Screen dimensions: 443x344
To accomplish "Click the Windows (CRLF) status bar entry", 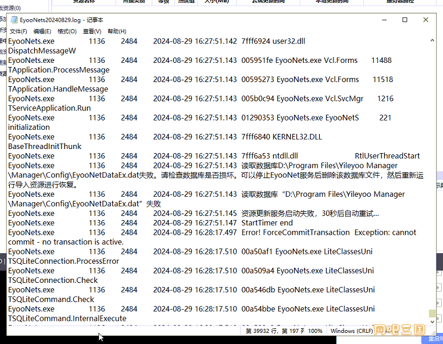I will [x=352, y=331].
